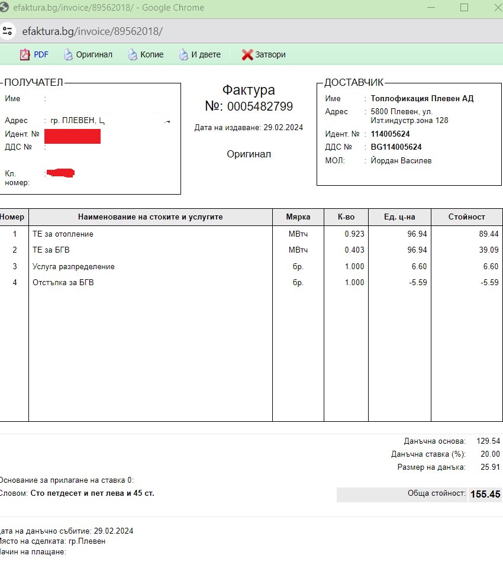Click the Стойност column header
The width and height of the screenshot is (503, 565).
pyautogui.click(x=466, y=217)
